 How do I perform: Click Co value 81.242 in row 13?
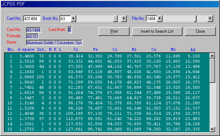pyautogui.click(x=115, y=119)
